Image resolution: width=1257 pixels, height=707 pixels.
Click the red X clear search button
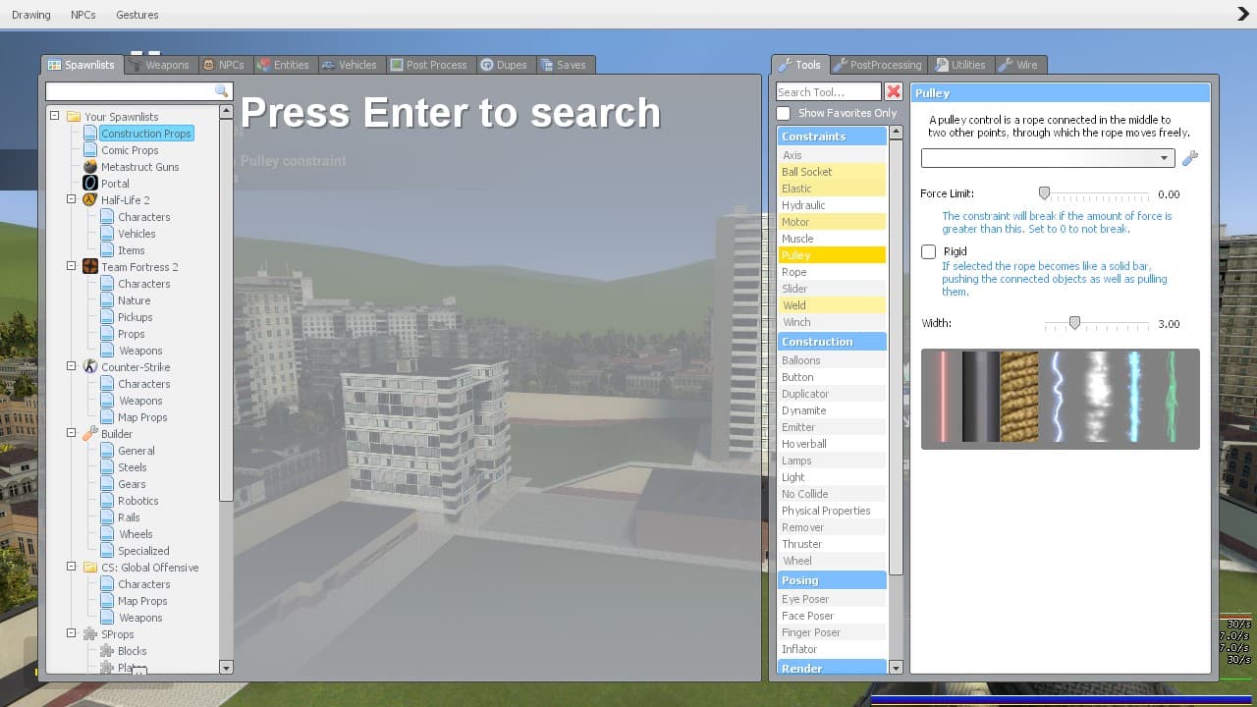pyautogui.click(x=894, y=91)
